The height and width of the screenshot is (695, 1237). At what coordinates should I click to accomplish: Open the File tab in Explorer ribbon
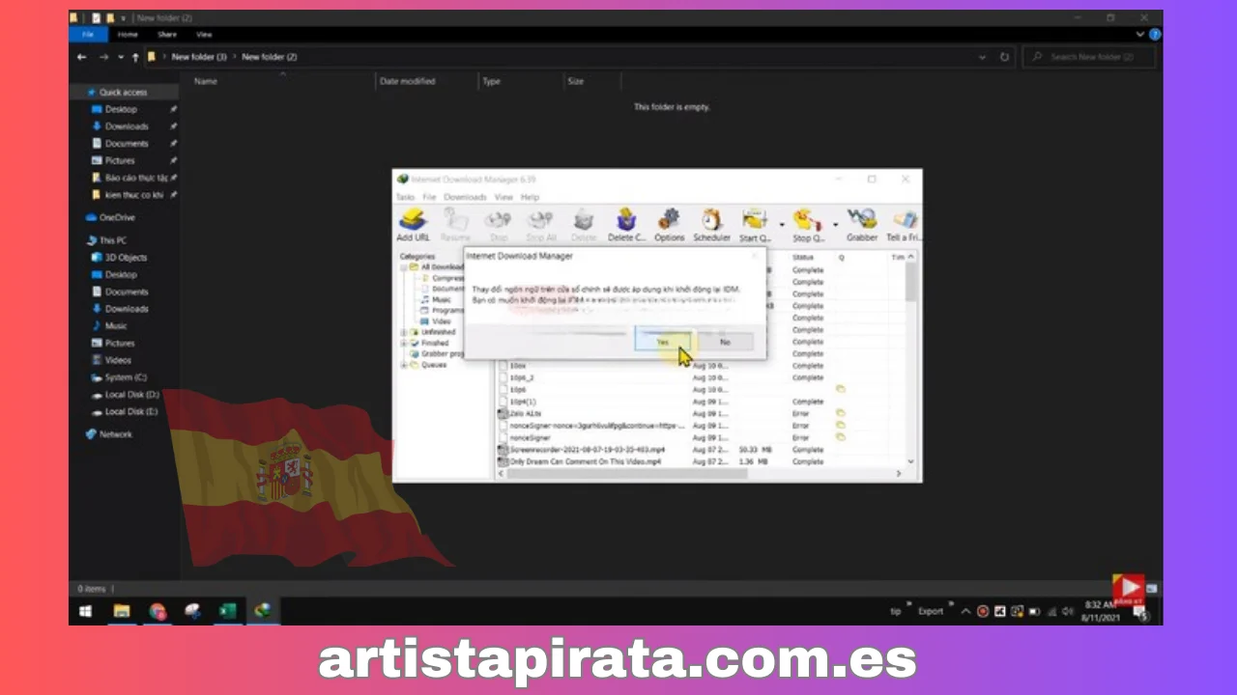pos(88,34)
